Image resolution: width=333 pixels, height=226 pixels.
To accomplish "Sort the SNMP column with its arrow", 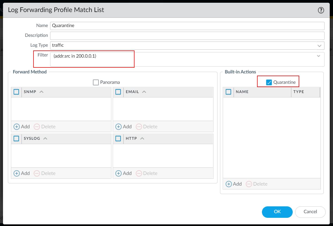I will click(x=41, y=92).
